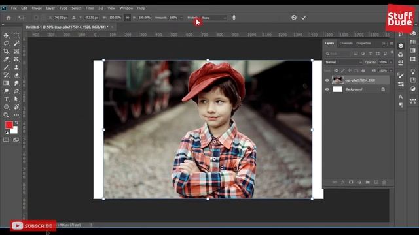Viewport: 419px width, 235px height.
Task: Open the Layers panel flyout menu
Action: click(392, 44)
